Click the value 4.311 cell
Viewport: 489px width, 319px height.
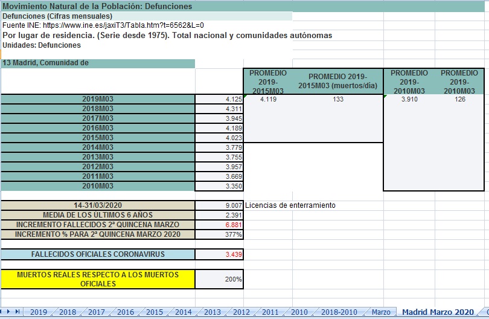pos(219,109)
